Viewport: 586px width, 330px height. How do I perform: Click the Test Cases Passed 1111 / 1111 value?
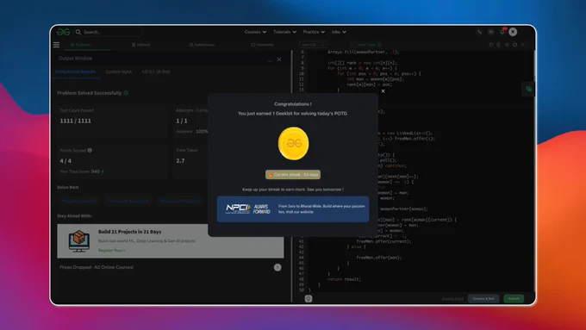76,121
